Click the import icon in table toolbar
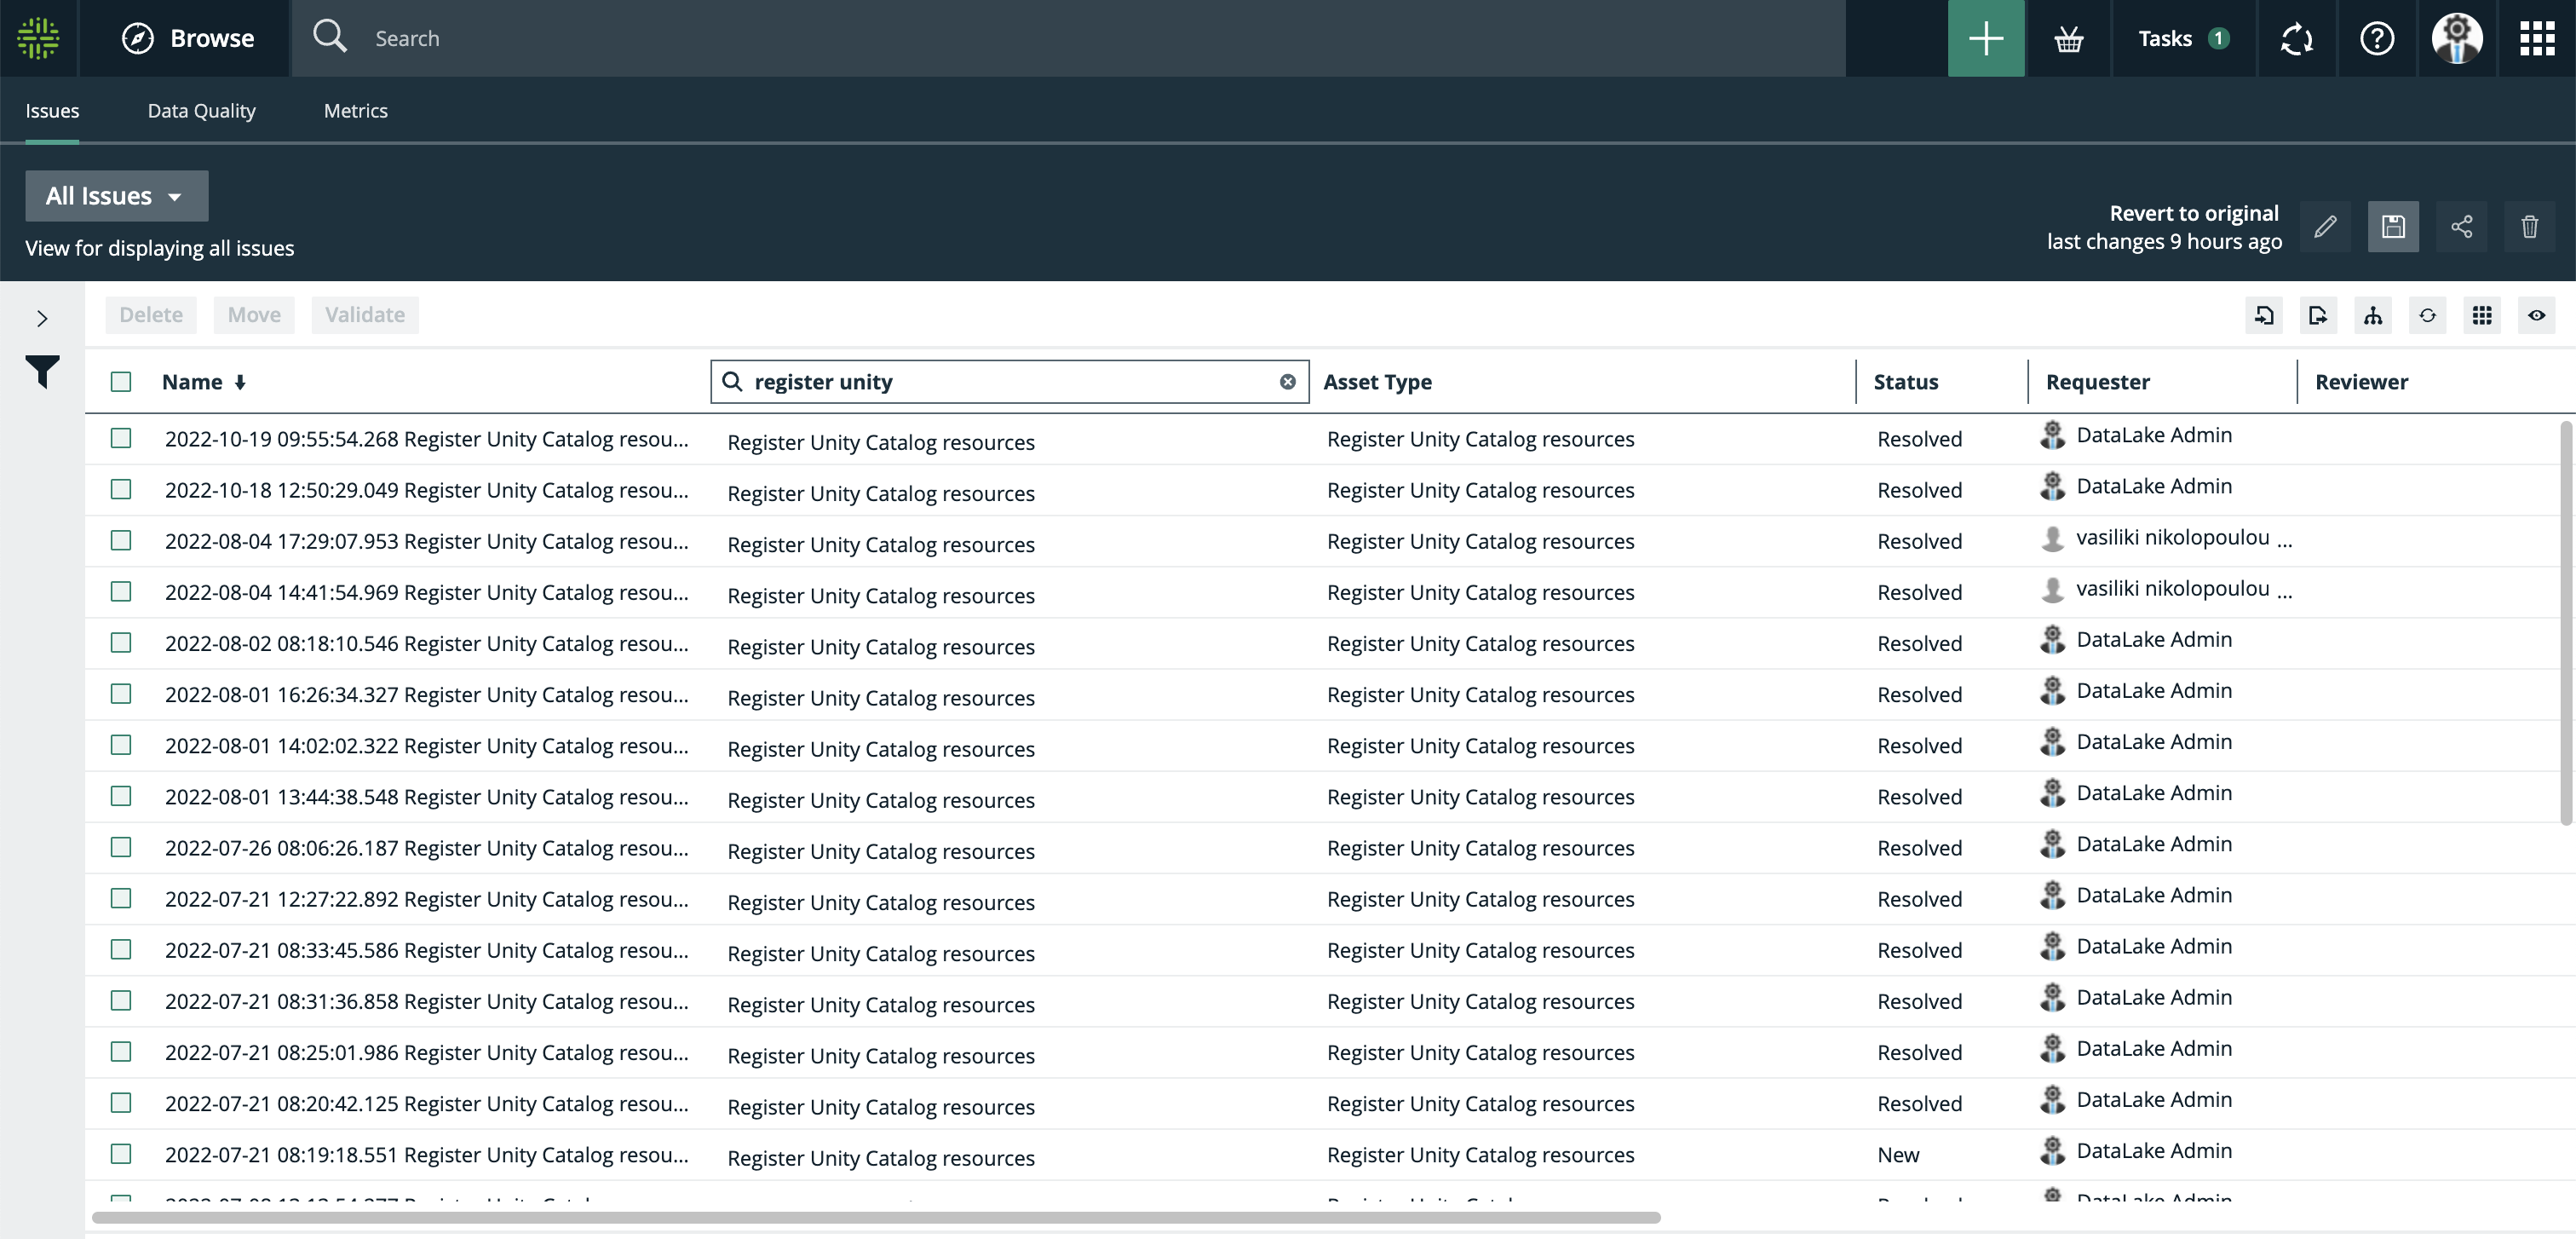Screen dimensions: 2576x1239 (x=2264, y=315)
